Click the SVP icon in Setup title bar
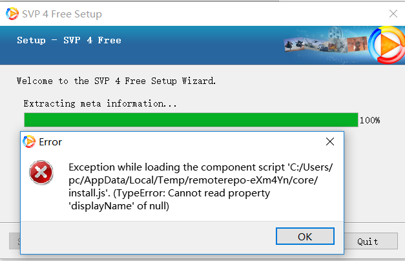Viewport: 405px width, 261px height. coord(12,14)
